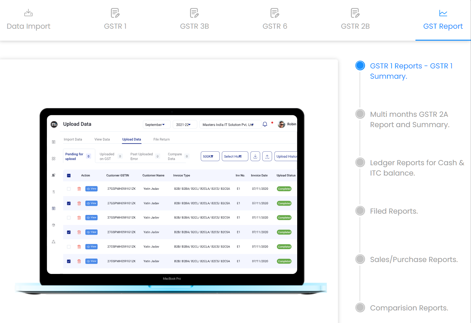Click the top sidebar icon in laptop screen
The image size is (471, 323).
54,142
